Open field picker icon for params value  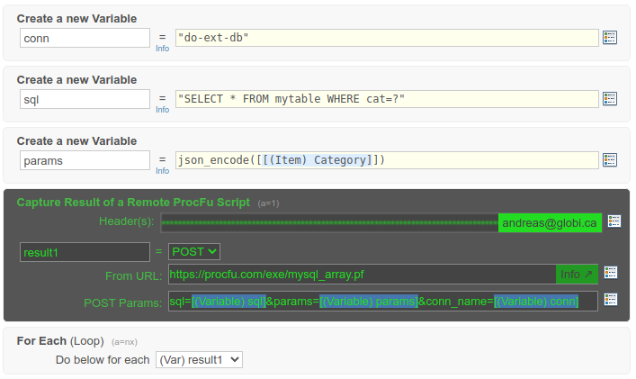tap(610, 160)
